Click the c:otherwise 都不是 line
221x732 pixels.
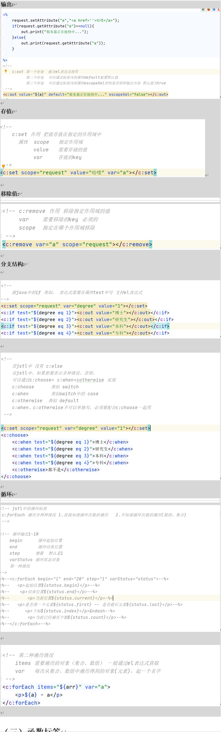56,470
